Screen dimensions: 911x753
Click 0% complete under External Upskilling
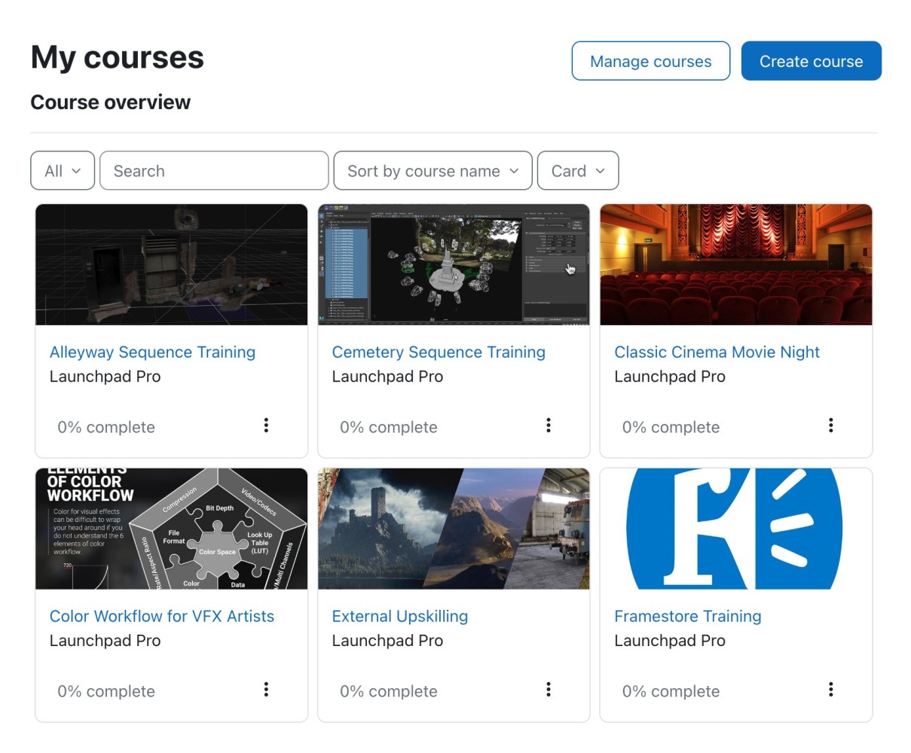[x=389, y=692]
